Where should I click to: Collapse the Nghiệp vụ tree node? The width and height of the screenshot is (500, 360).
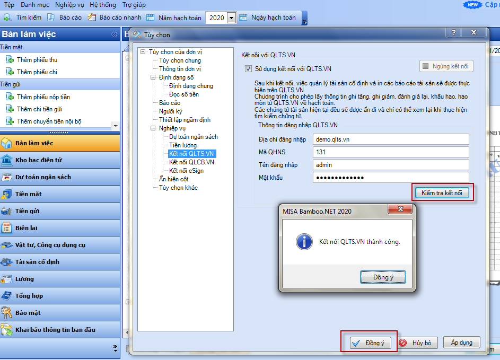pos(153,128)
